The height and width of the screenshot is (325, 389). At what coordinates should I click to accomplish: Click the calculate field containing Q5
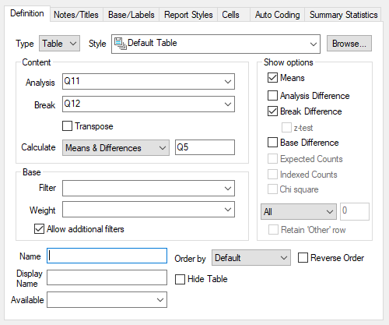coord(205,147)
